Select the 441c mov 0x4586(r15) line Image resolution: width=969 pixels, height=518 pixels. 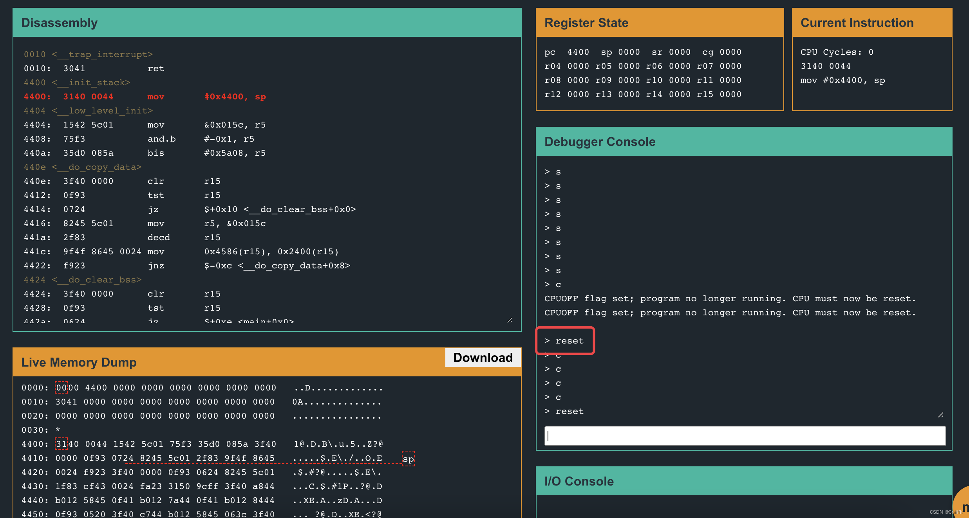(181, 252)
